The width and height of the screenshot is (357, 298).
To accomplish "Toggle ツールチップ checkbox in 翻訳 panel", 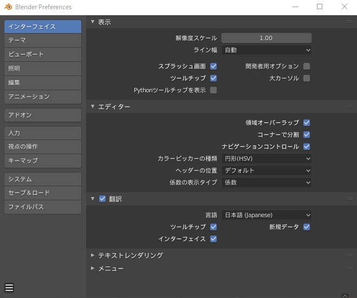I will point(213,227).
